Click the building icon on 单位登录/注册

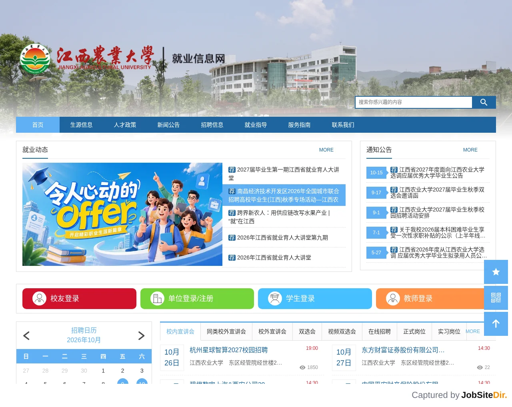click(x=157, y=298)
